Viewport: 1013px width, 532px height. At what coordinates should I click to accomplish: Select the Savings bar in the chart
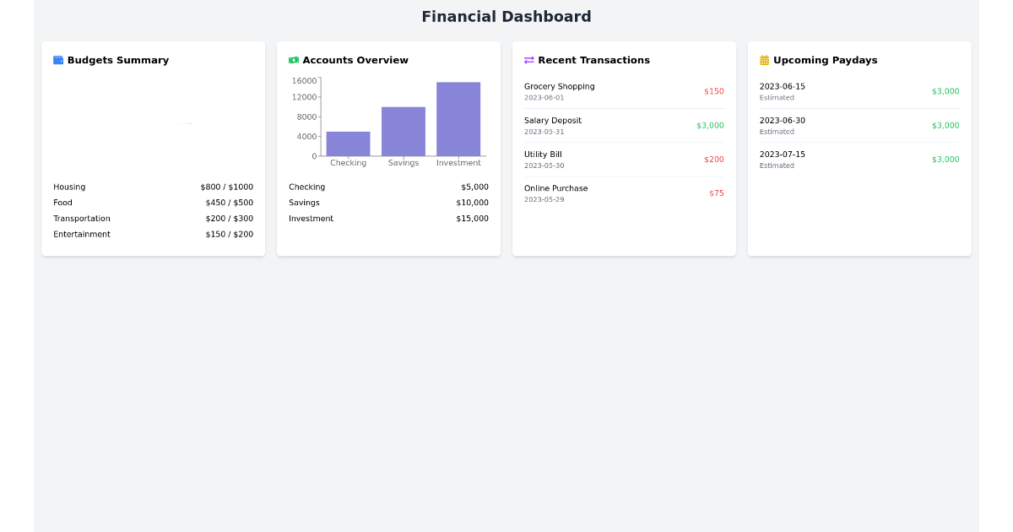click(403, 131)
